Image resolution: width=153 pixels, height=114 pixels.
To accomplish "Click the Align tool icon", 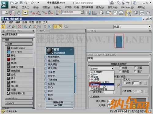I will click(x=94, y=13).
